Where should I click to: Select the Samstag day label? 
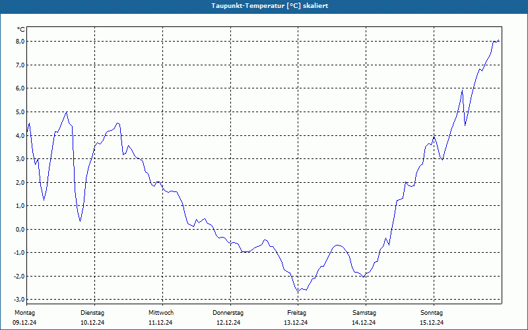click(x=364, y=313)
